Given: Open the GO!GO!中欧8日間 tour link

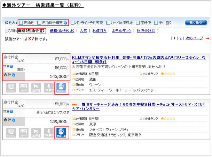Looking at the screenshot, I should click(139, 106).
